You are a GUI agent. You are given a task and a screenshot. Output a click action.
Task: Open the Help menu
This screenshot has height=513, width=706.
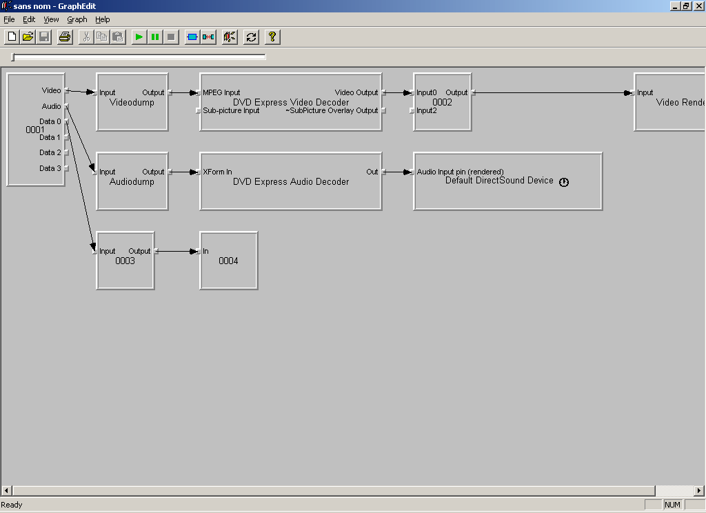[102, 19]
